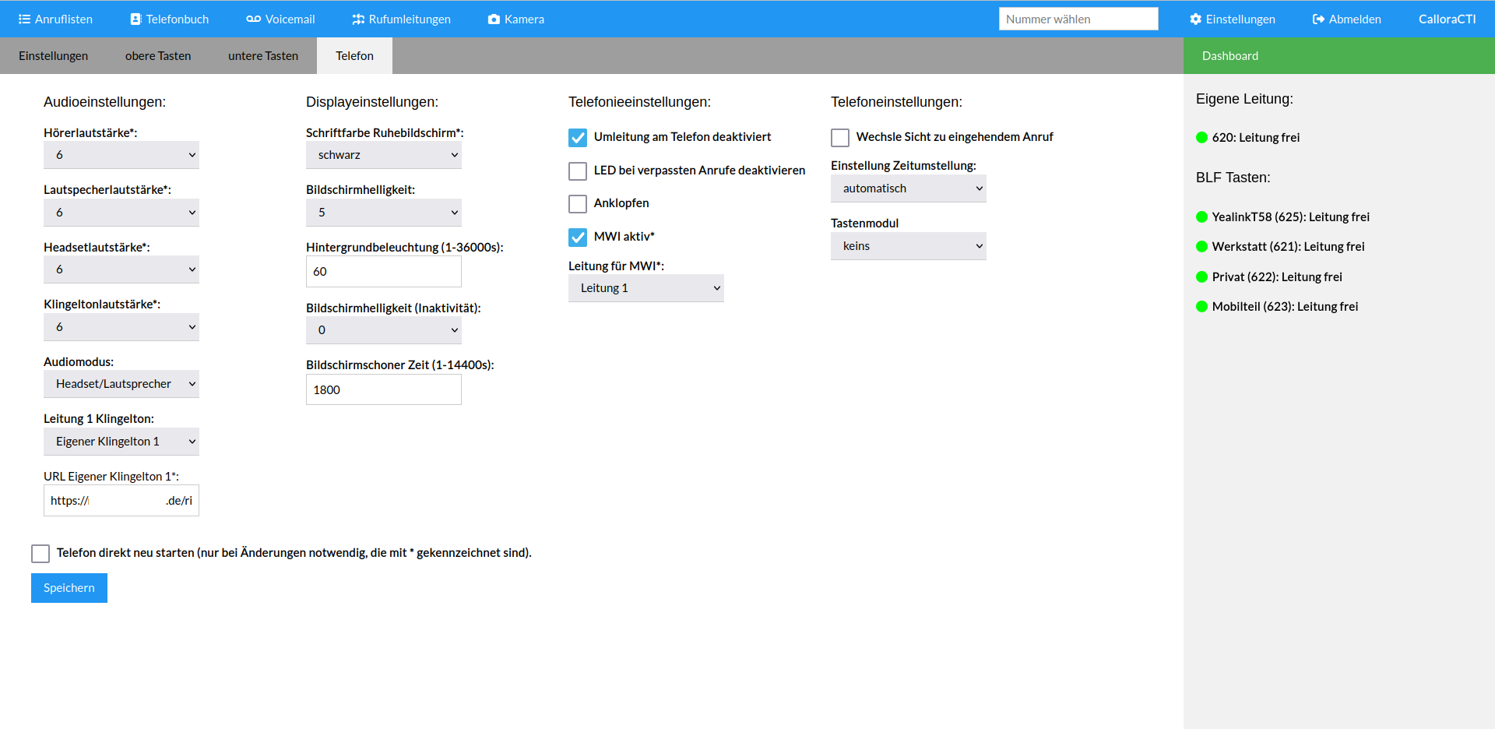Open the Dashboard panel header
Viewport: 1495px width, 729px height.
click(x=1339, y=56)
